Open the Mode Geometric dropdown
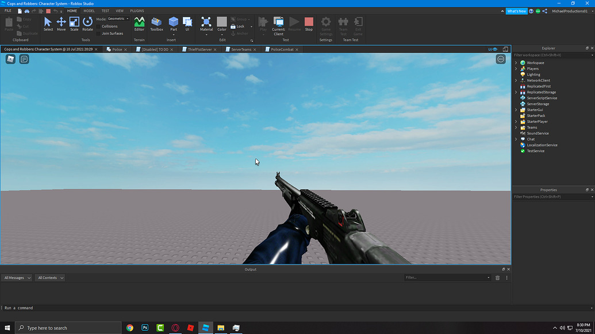This screenshot has width=595, height=334. pos(118,18)
